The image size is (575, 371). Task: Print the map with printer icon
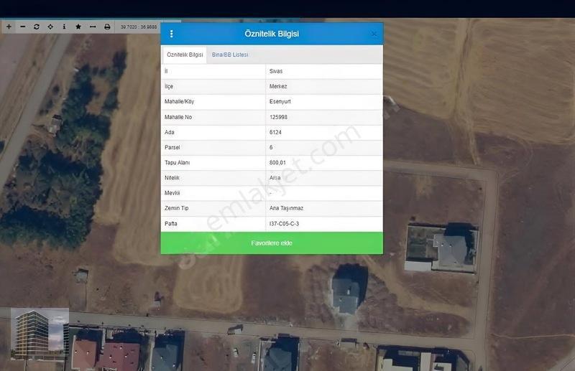[x=107, y=27]
